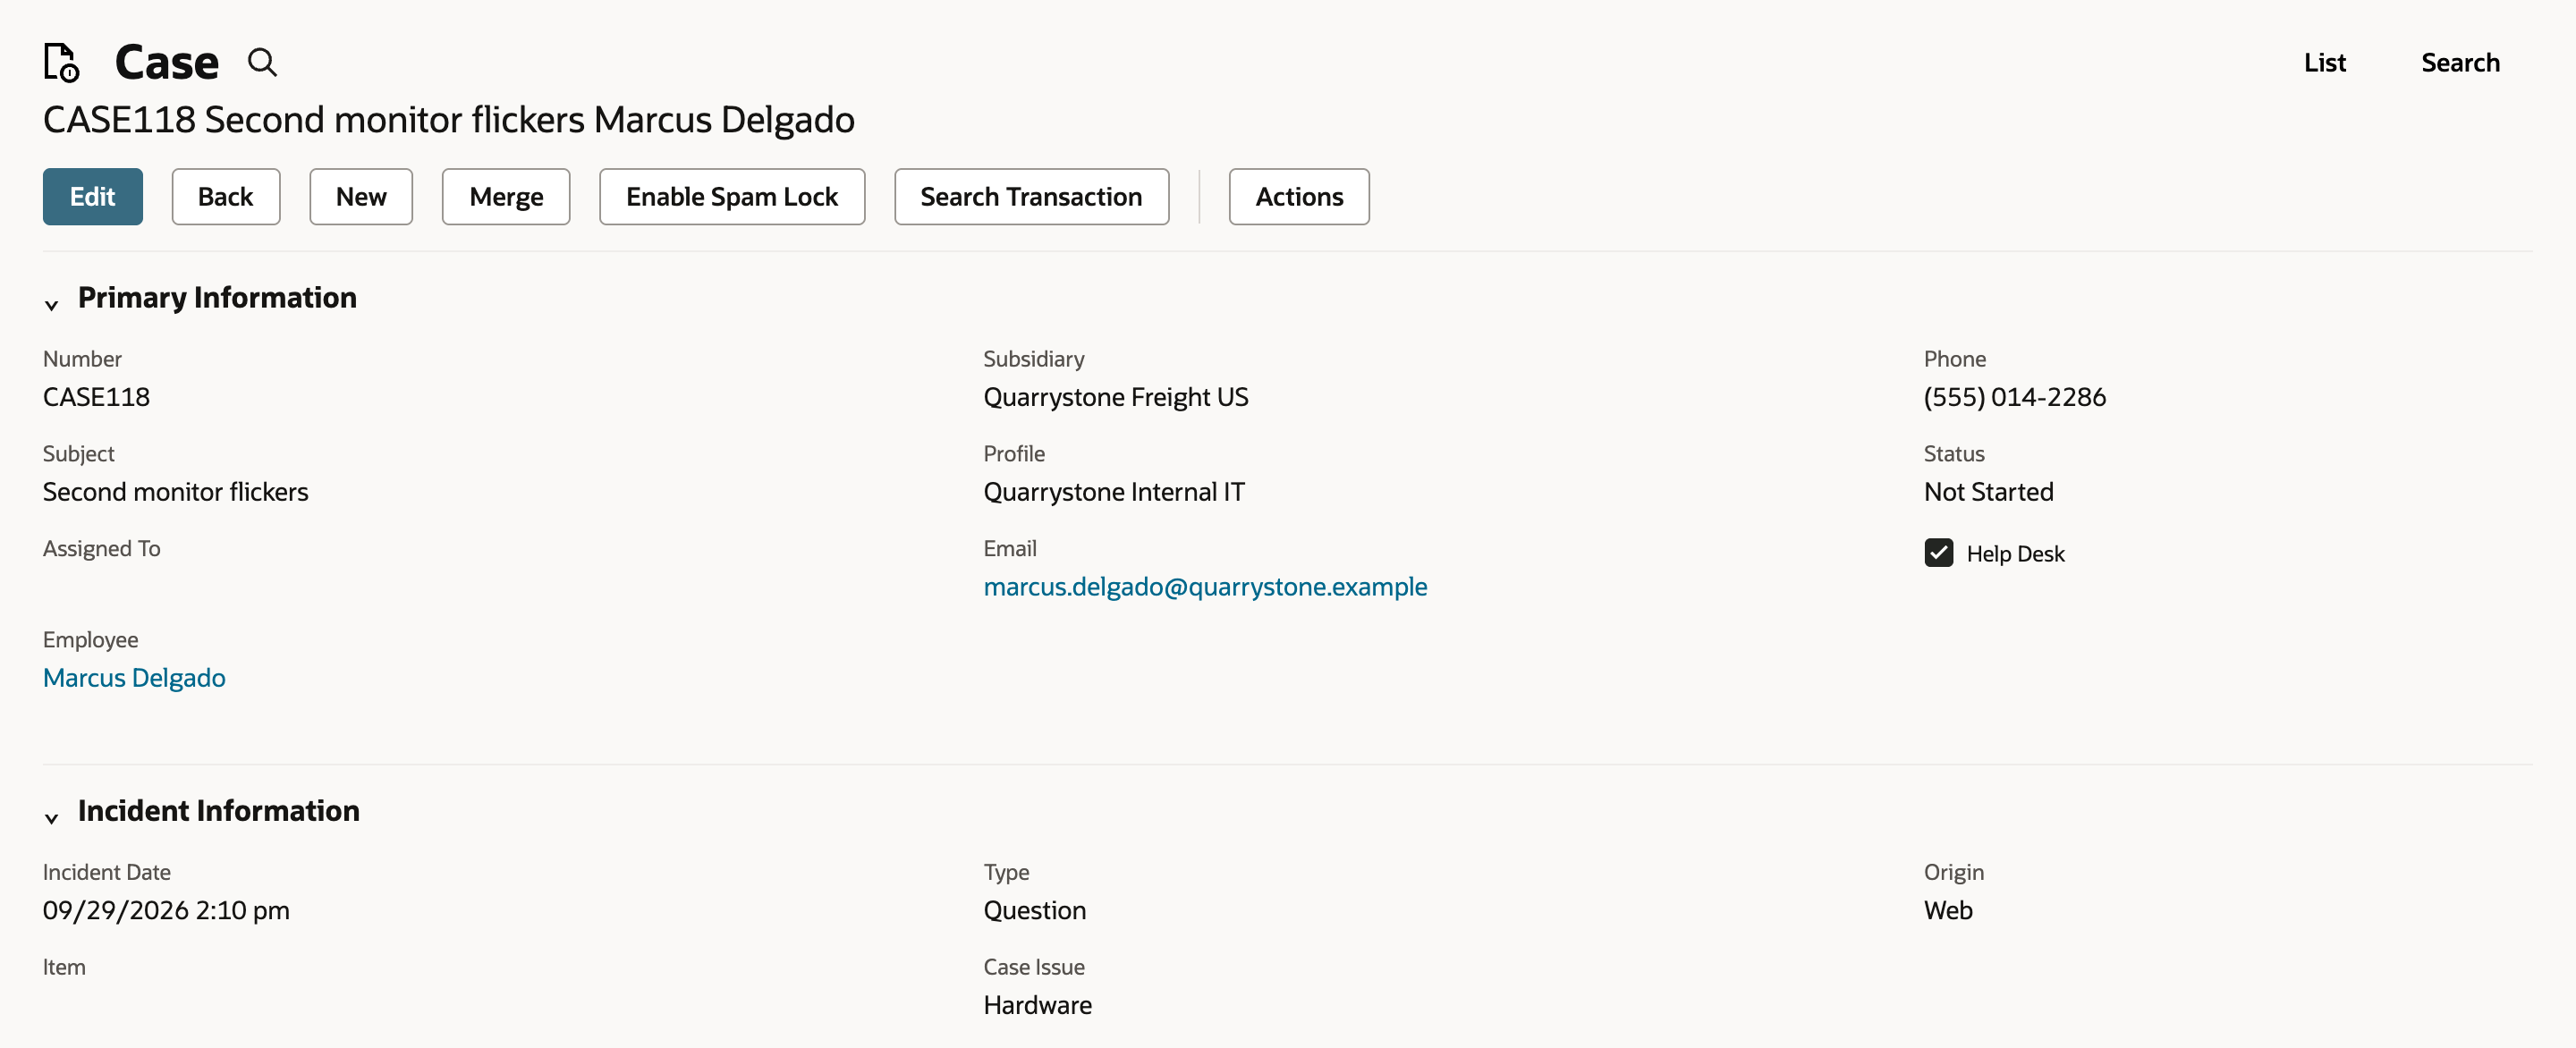This screenshot has height=1048, width=2576.
Task: Click the Assigned To field label
Action: 101,548
